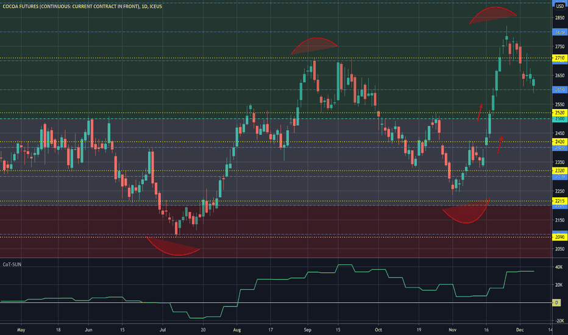This screenshot has width=568, height=335.
Task: Select the CoT-SUN indicator label
Action: click(12, 264)
